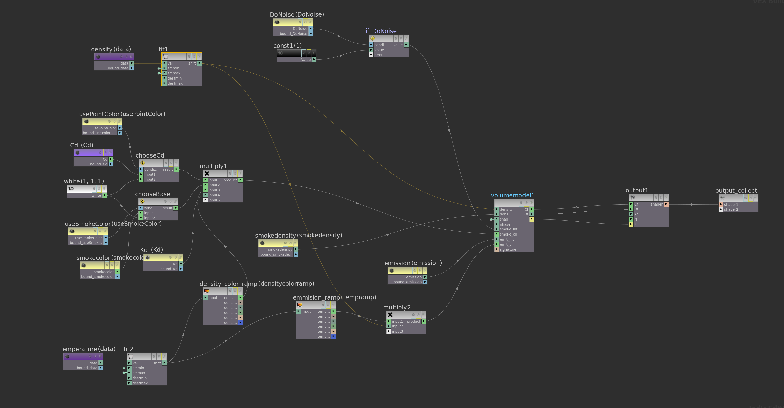Click the output_collect node header icon
Viewport: 784px width, 408px height.
coord(722,198)
